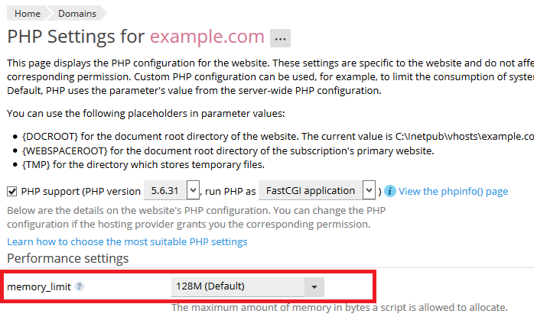The height and width of the screenshot is (317, 534).
Task: Click the memory_limit help question mark icon
Action: click(x=80, y=287)
